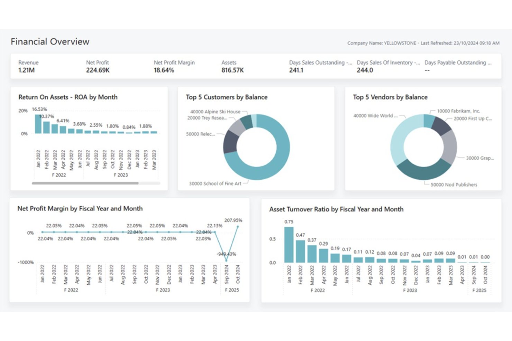Click the 0.17 Asset Turnover data label
512x341 pixels.
tap(346, 249)
